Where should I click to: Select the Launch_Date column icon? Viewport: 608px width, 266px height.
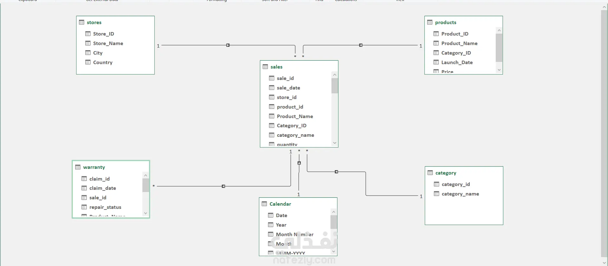[x=436, y=62]
